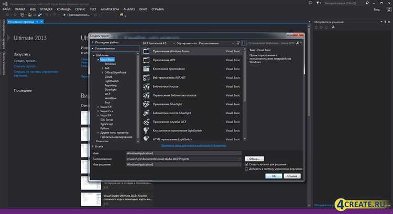This screenshot has height=214, width=393.
Task: Select the Silverlight tree item
Action: point(111,90)
